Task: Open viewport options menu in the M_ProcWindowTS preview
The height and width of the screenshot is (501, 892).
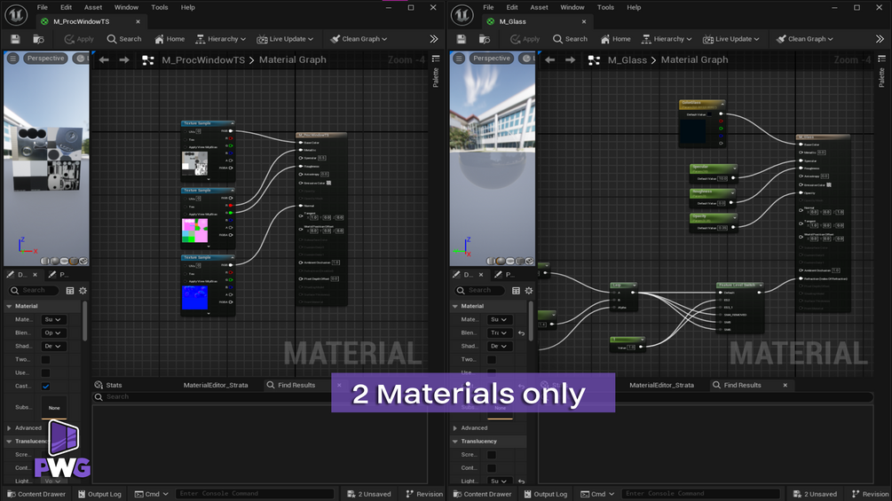Action: coord(13,58)
